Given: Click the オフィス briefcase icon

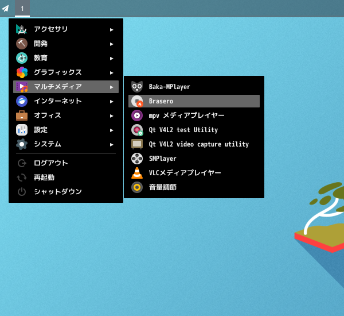Looking at the screenshot, I should 22,115.
